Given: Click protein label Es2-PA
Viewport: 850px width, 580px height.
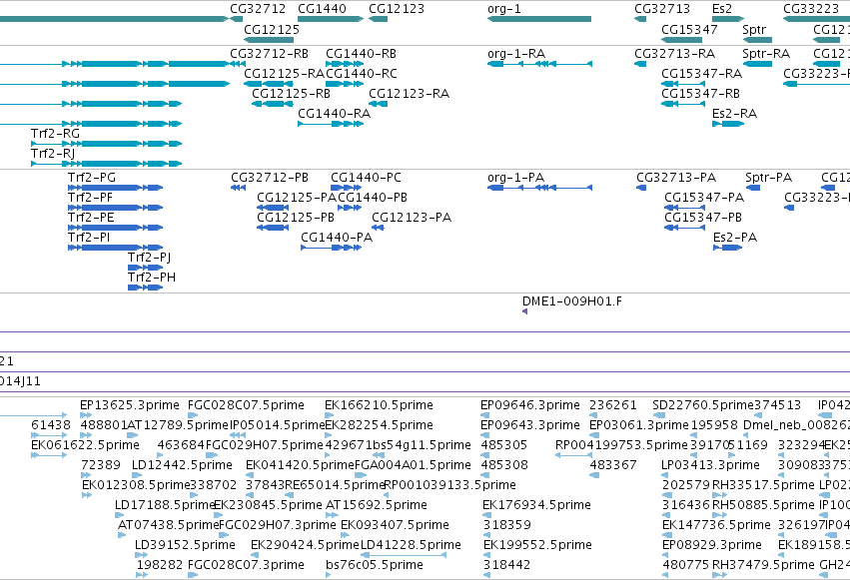Looking at the screenshot, I should (x=735, y=238).
